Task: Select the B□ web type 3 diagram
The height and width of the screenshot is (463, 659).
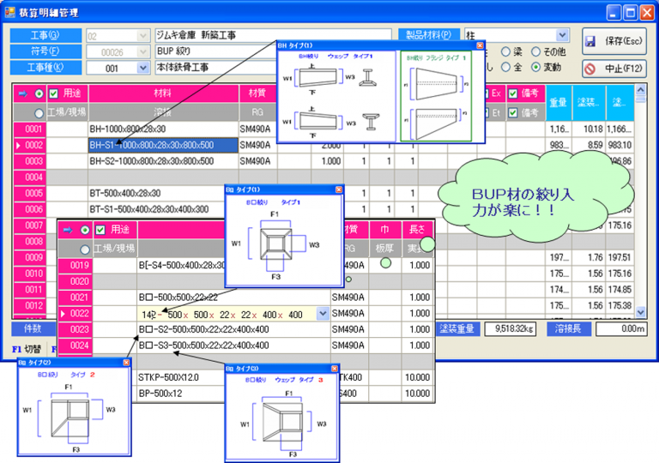Action: click(282, 418)
